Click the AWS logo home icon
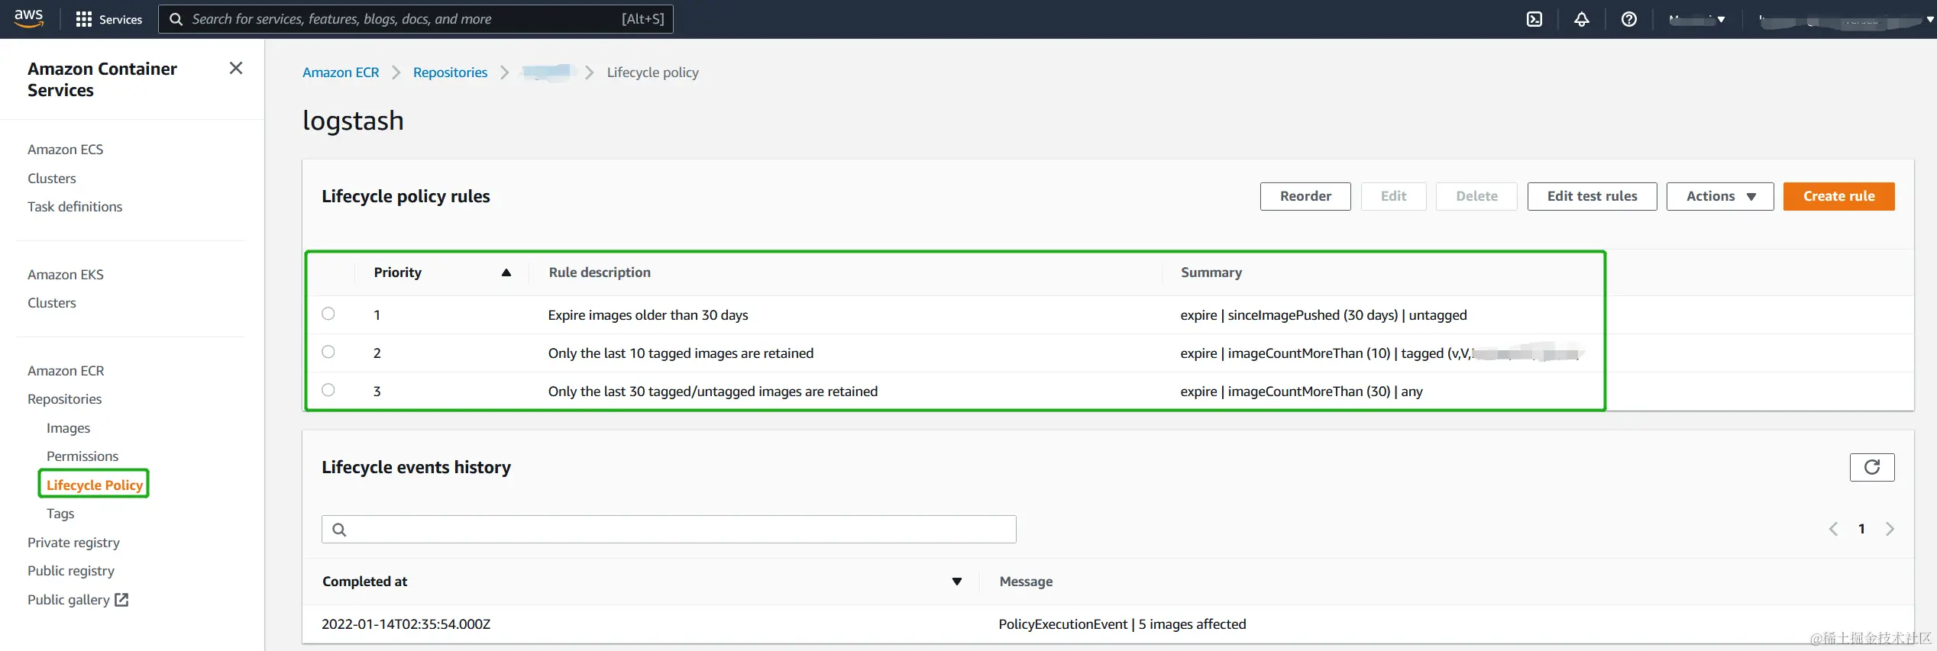This screenshot has width=1937, height=651. [x=28, y=18]
